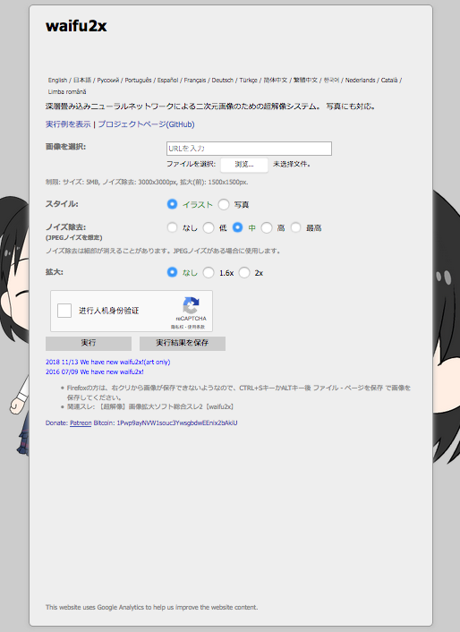Set noise reduction to 高
This screenshot has height=632, width=460.
[267, 227]
